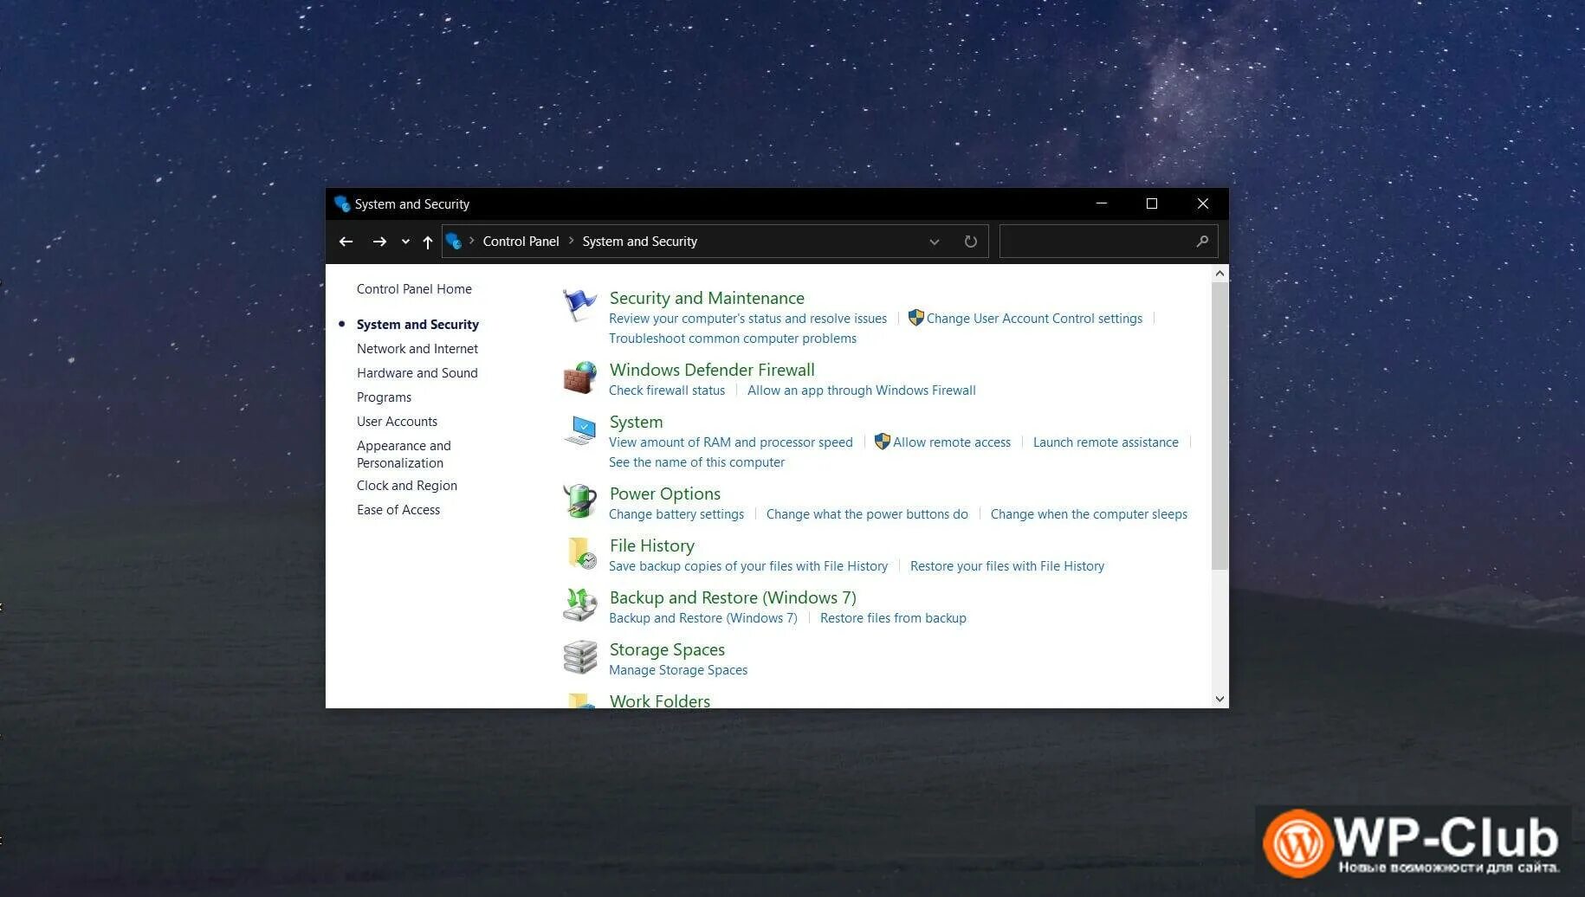Click the Windows Defender Firewall brick wall icon
Screen dimensions: 1585x897
click(579, 378)
